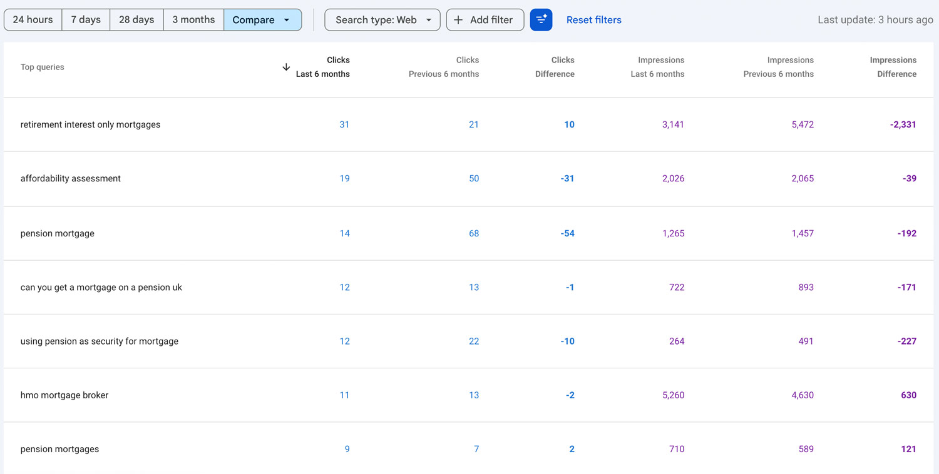This screenshot has height=474, width=939.
Task: Open the 'pension mortgages' query row
Action: click(468, 448)
